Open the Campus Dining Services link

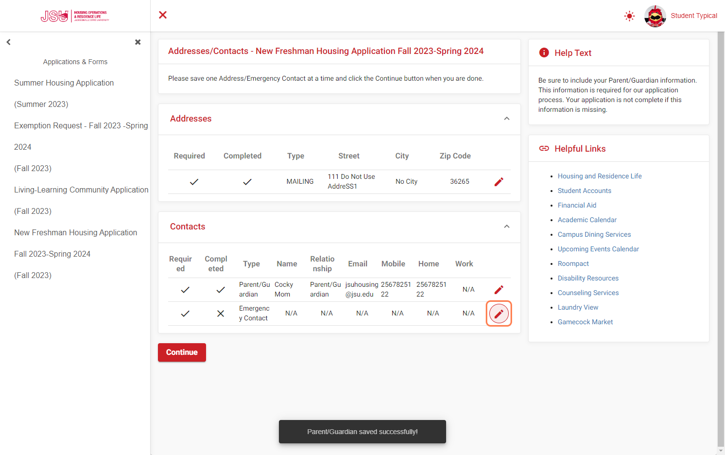pyautogui.click(x=594, y=234)
